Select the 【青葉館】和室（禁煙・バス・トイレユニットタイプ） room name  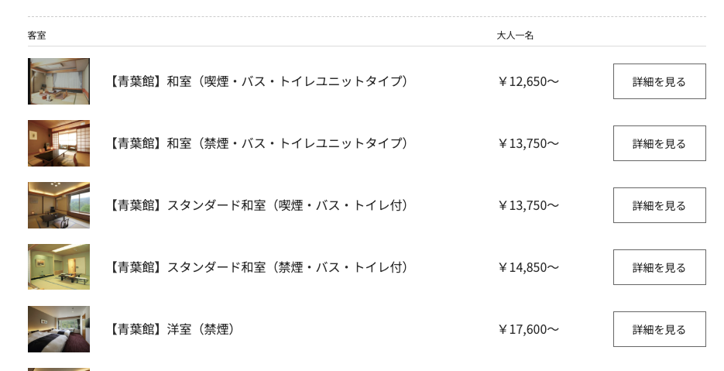pyautogui.click(x=258, y=143)
